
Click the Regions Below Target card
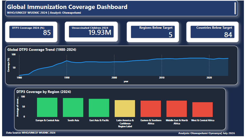point(153,32)
